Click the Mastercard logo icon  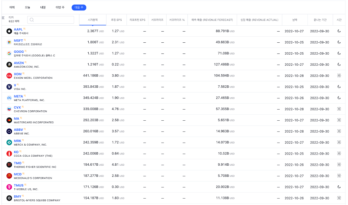click(9, 120)
